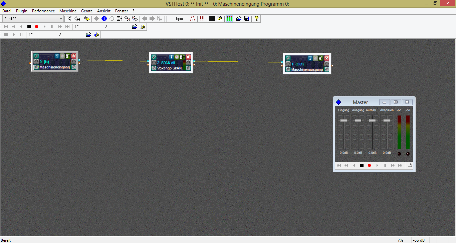The width and height of the screenshot is (456, 243).
Task: Expand the '** Init **' program dropdown
Action: (x=61, y=19)
